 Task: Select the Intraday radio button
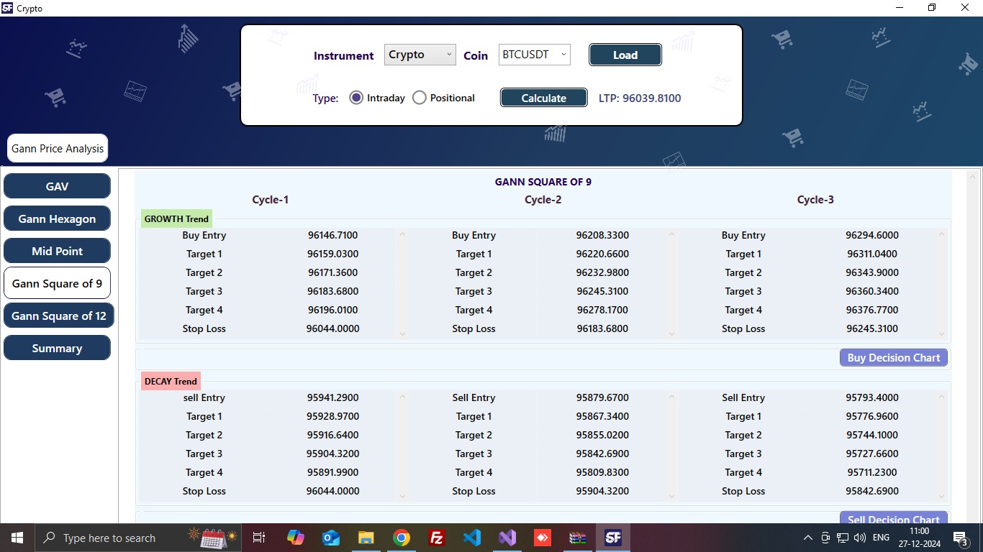[x=356, y=97]
